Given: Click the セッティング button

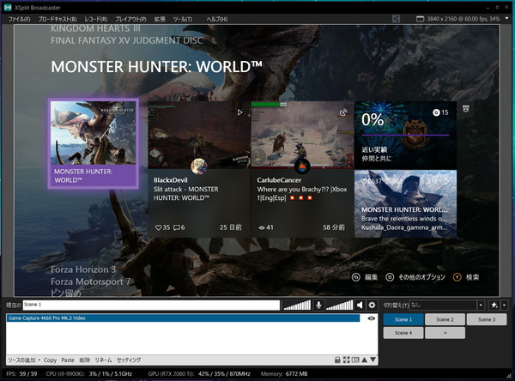Looking at the screenshot, I should coord(129,360).
